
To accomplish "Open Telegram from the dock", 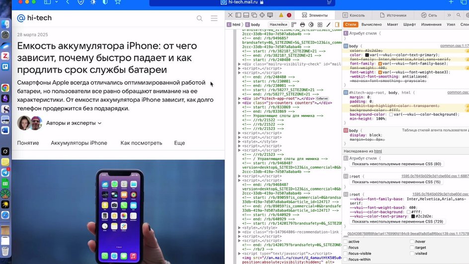I will pyautogui.click(x=5, y=173).
